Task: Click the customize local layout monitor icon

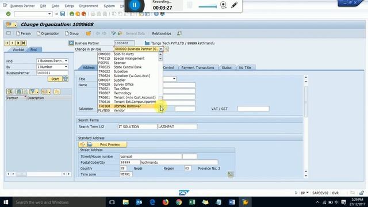Action: tap(162, 14)
